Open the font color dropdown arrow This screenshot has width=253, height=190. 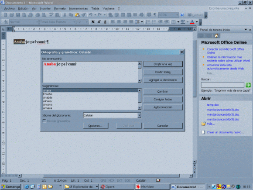point(197,22)
